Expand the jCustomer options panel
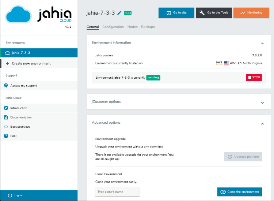This screenshot has width=274, height=201. pyautogui.click(x=262, y=103)
